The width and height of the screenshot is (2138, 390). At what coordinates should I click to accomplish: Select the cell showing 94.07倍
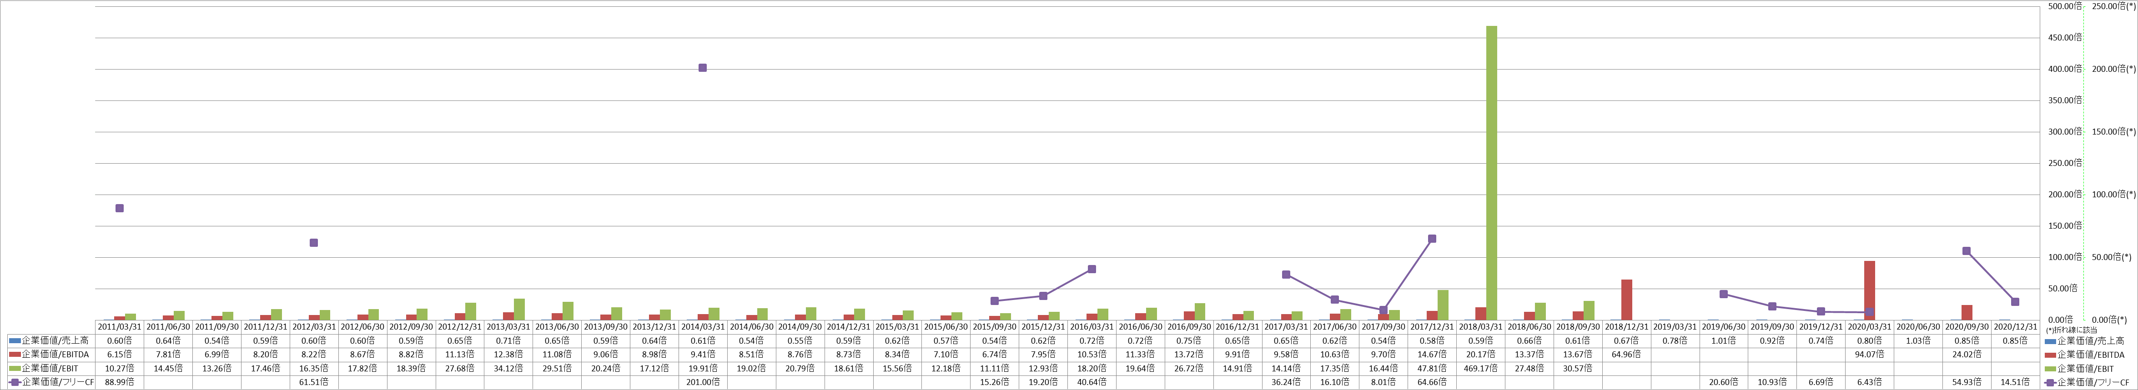point(1869,355)
